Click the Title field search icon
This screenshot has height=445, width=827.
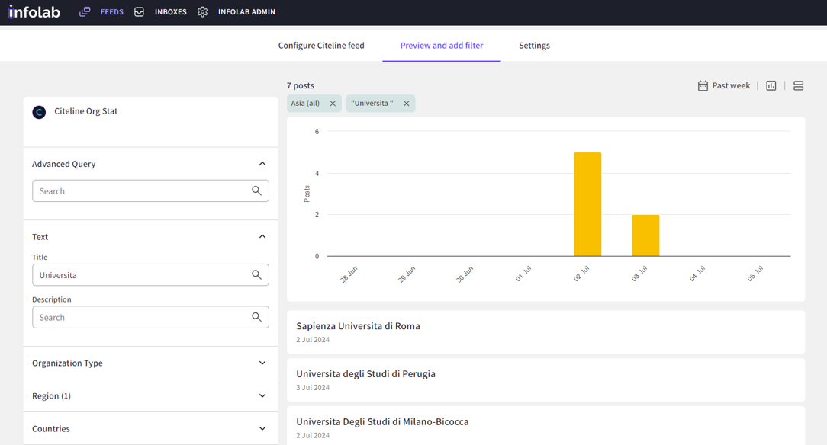point(256,275)
